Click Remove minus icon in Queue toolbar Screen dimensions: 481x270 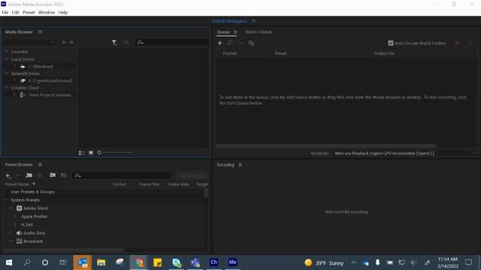tap(240, 43)
